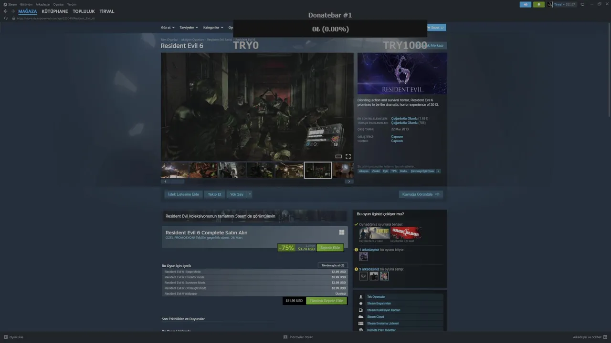Screen dimensions: 611x343
Task: Expand the Tavsiyeler dropdown
Action: [189, 28]
